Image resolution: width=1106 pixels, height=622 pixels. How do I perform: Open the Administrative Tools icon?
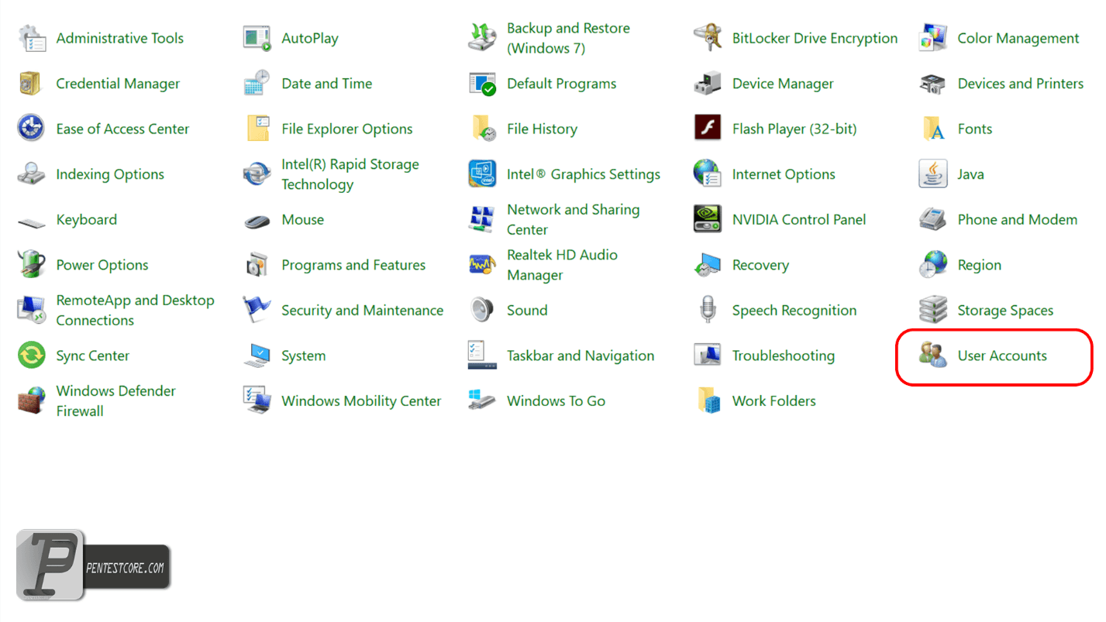[x=31, y=38]
